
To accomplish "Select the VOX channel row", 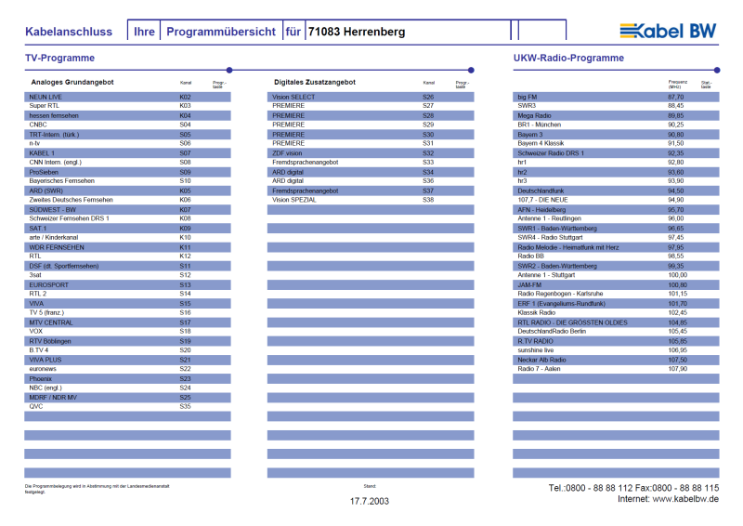I will (x=127, y=332).
